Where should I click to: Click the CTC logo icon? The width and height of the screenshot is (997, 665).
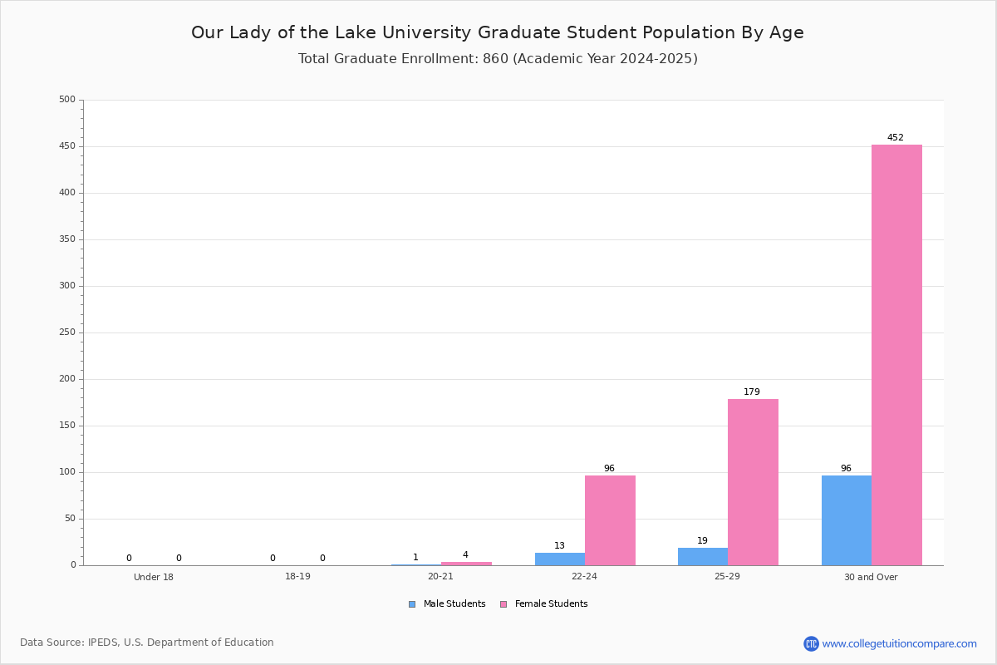coord(811,643)
